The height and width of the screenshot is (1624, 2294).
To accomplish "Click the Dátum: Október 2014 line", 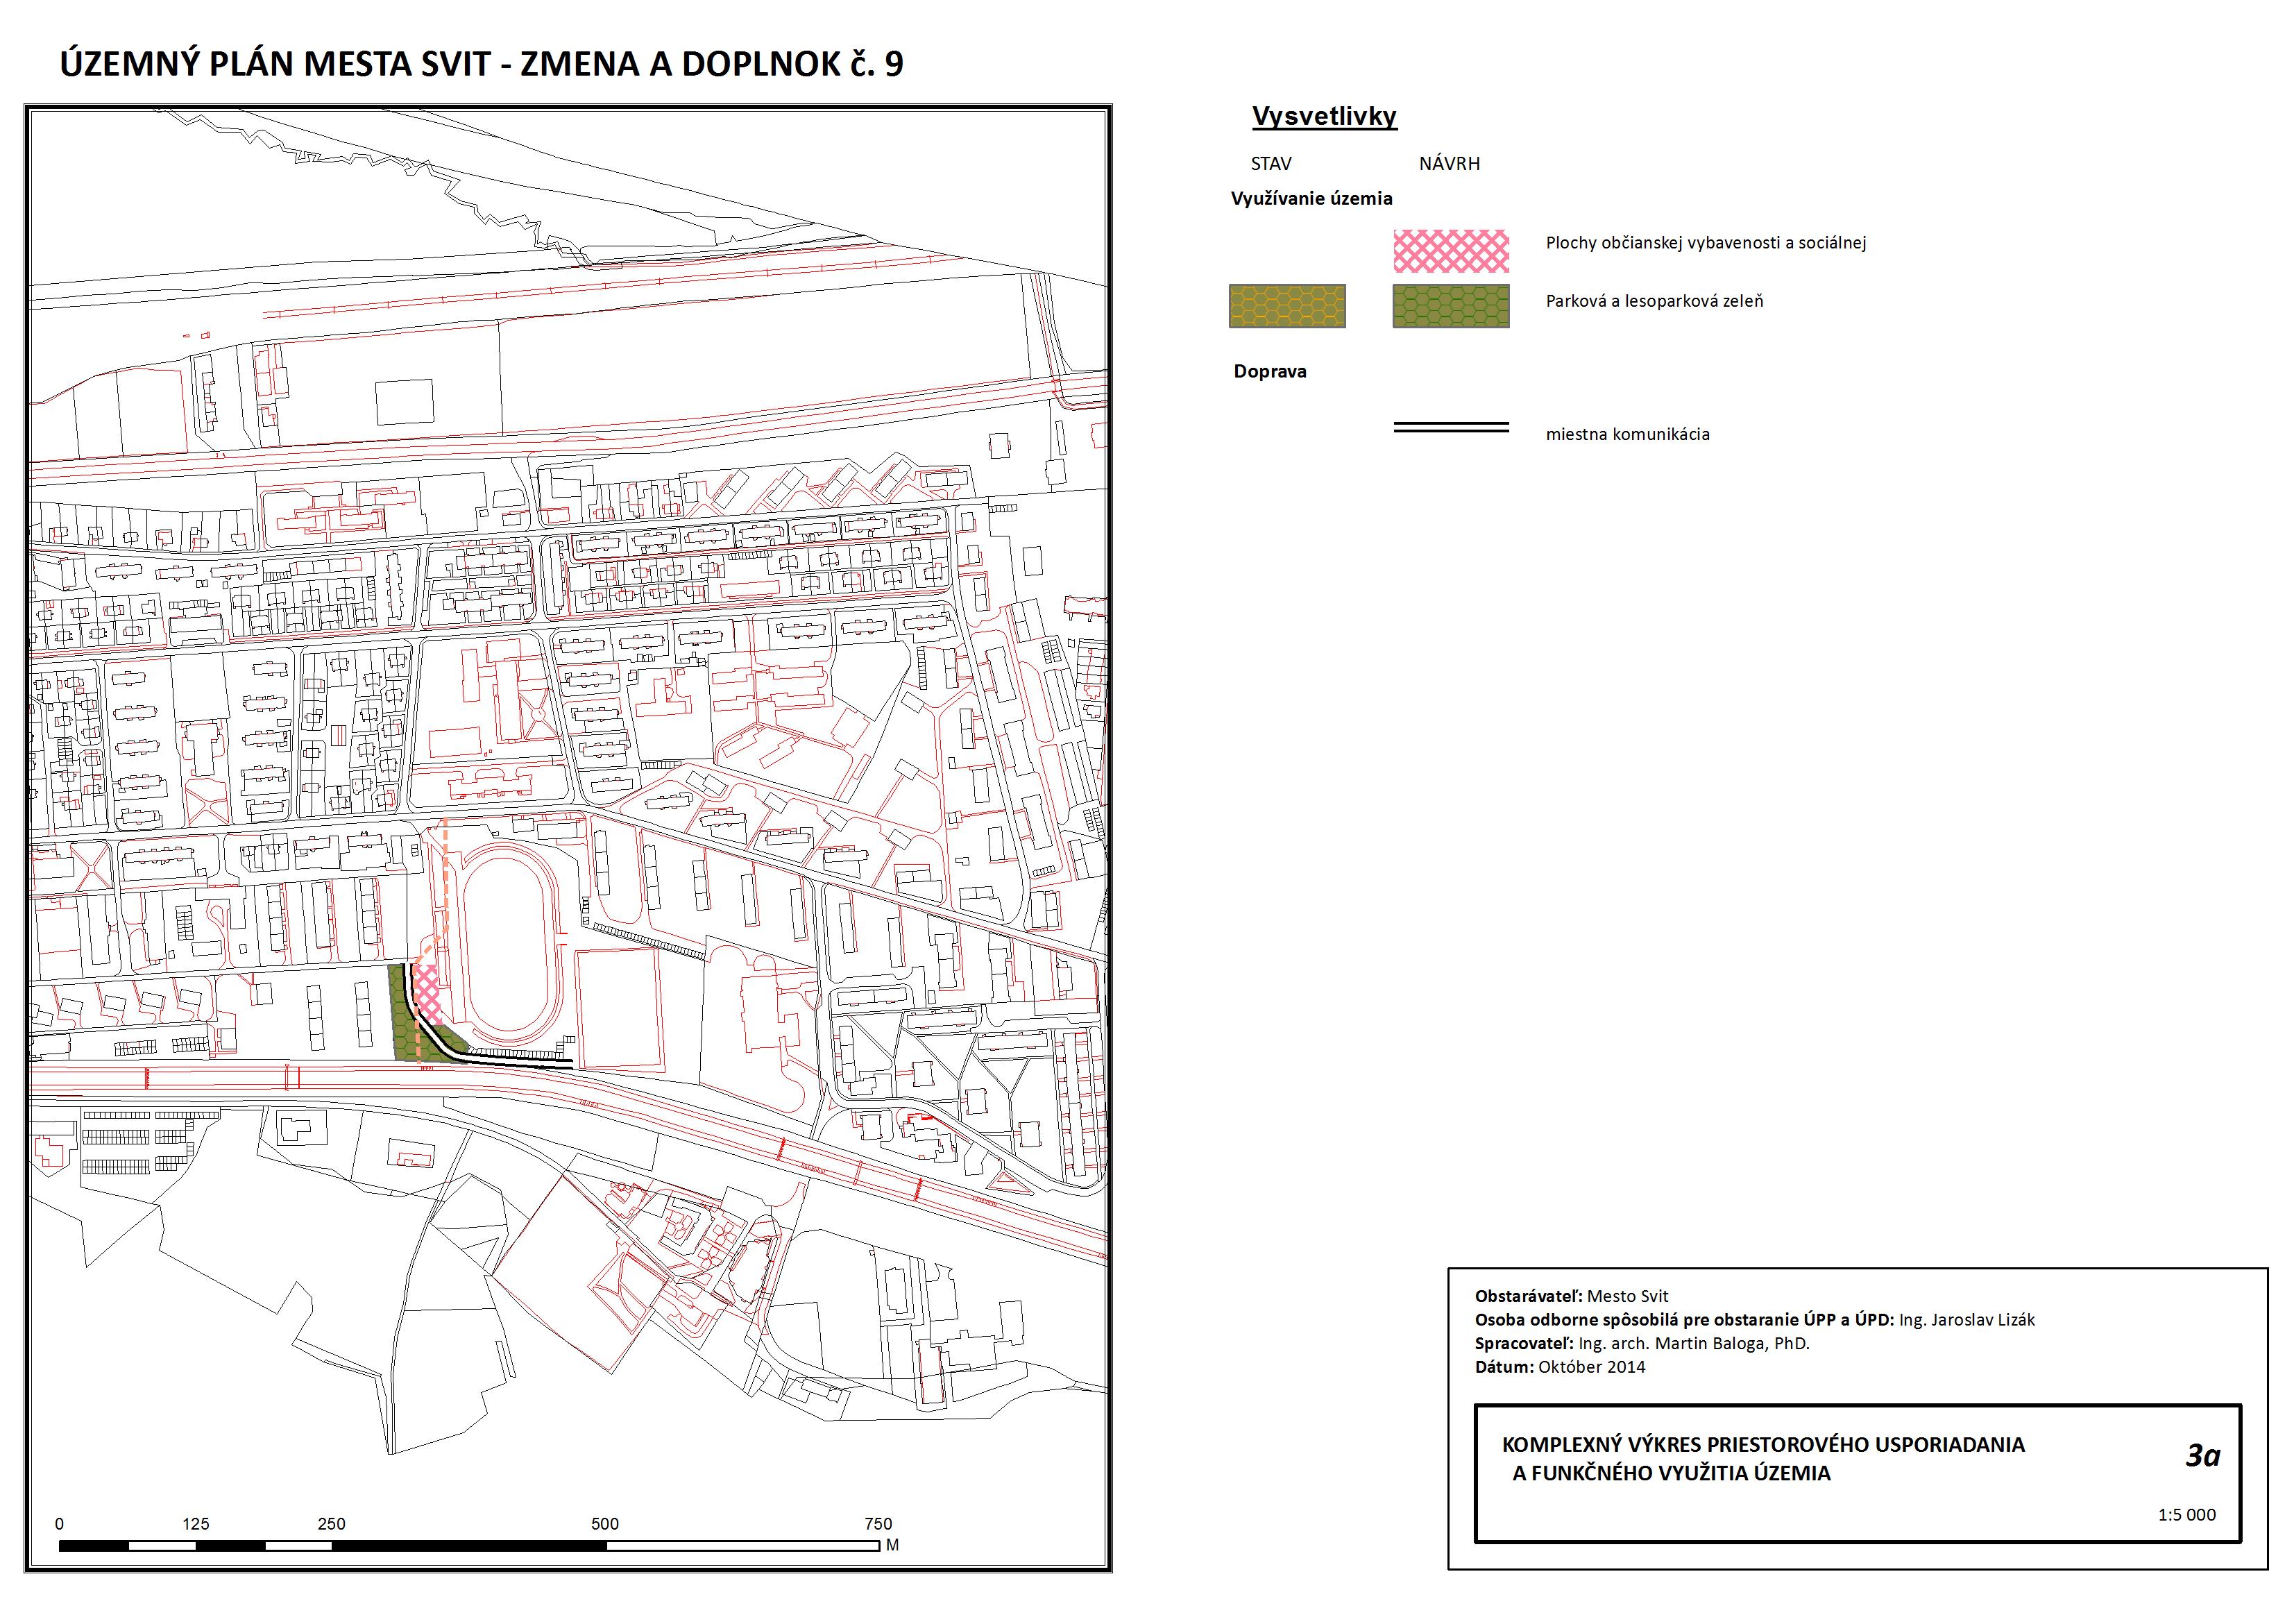I will pos(1559,1367).
